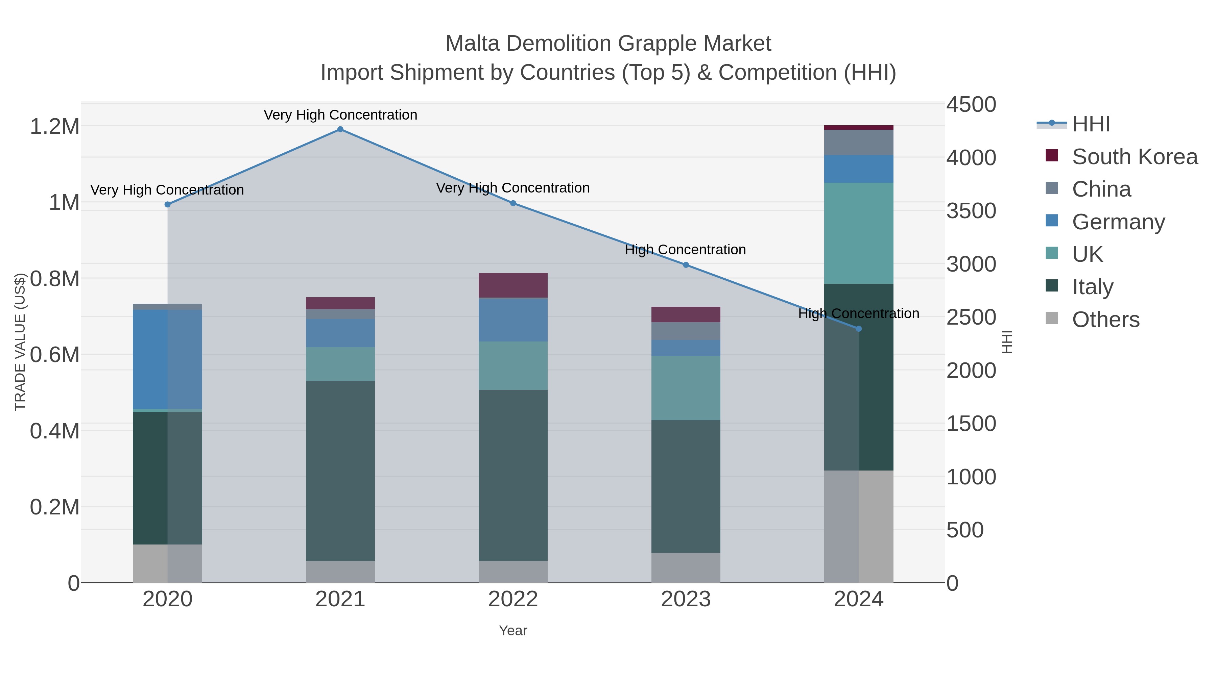This screenshot has width=1217, height=684.
Task: Click the 2021 Italy bar segment
Action: coord(340,471)
